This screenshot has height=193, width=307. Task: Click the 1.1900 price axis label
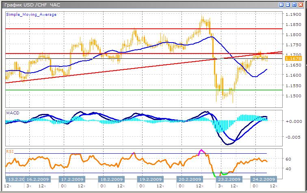[293, 14]
